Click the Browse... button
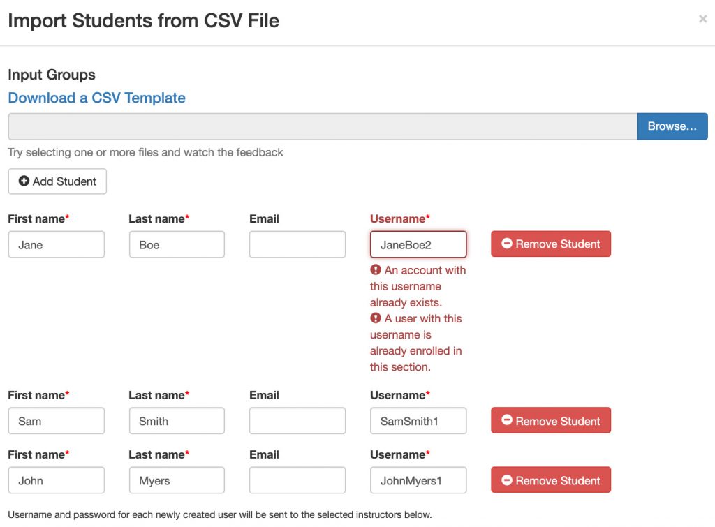The height and width of the screenshot is (527, 715). pos(672,126)
